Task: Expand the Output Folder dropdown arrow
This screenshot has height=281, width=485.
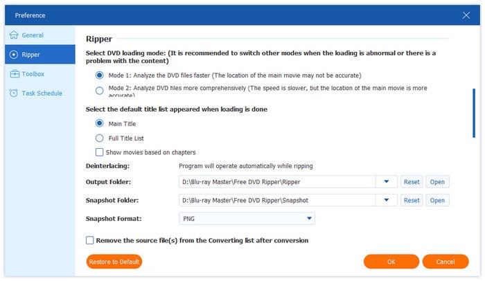Action: (x=386, y=181)
